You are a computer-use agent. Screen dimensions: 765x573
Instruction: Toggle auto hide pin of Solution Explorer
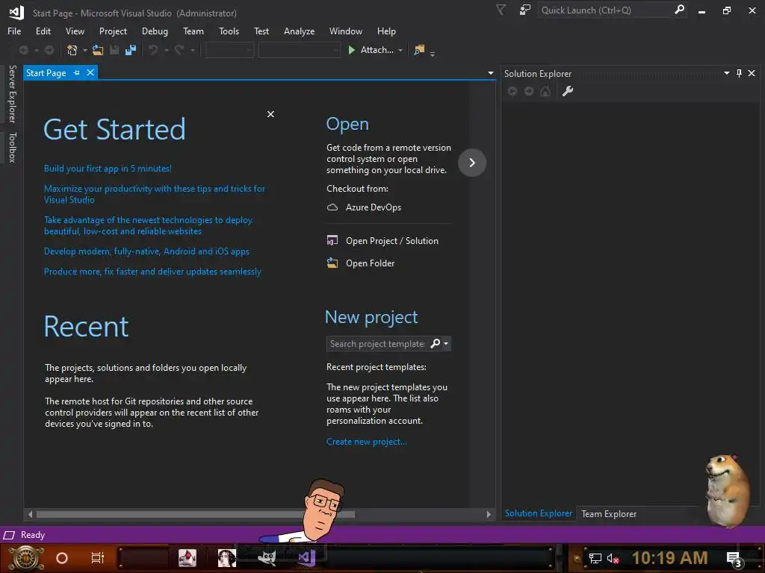[x=739, y=73]
